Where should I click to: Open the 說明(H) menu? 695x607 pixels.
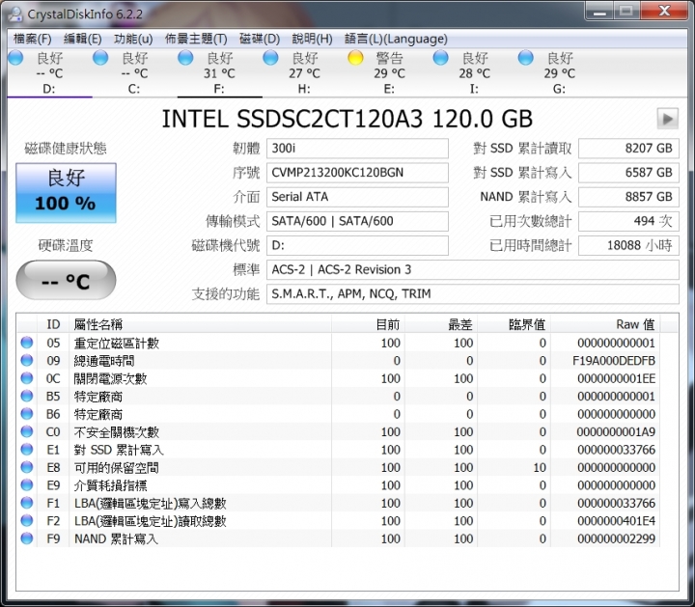click(313, 39)
